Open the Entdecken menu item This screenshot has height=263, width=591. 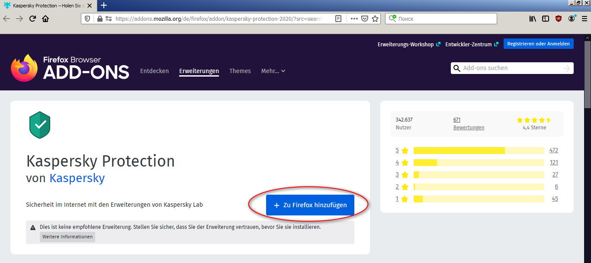click(x=154, y=71)
